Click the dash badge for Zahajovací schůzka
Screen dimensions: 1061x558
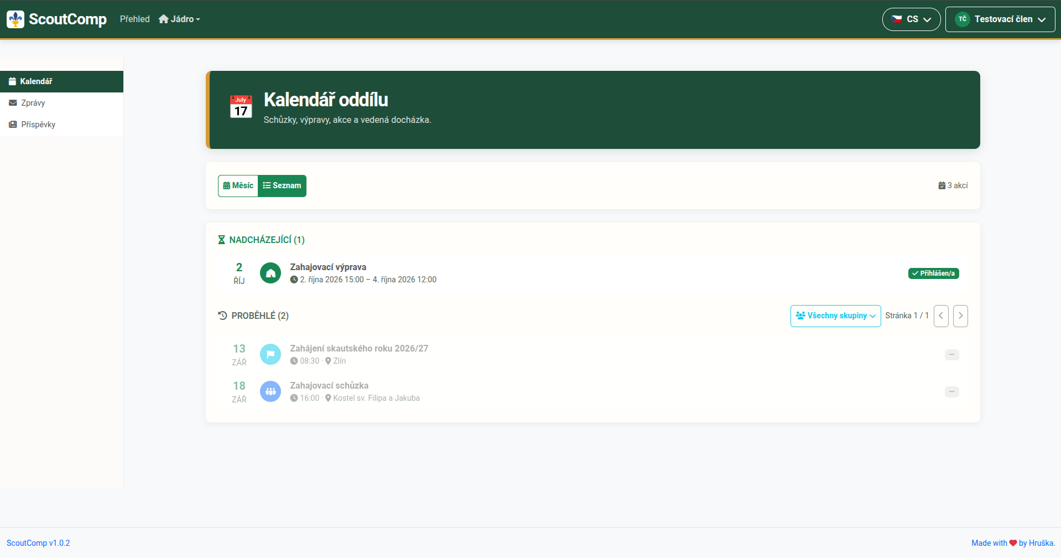pyautogui.click(x=952, y=392)
